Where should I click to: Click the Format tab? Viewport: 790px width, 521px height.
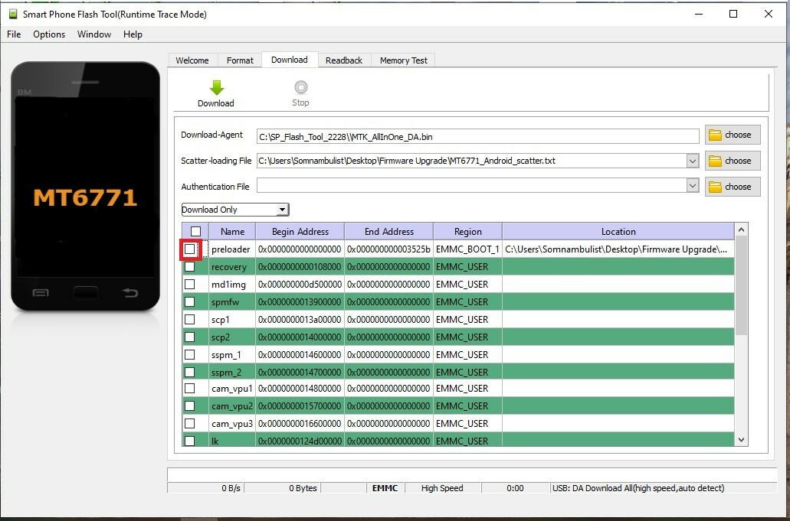coord(240,60)
